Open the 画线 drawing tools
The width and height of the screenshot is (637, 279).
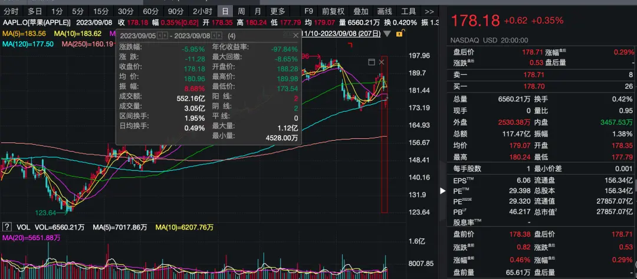385,11
